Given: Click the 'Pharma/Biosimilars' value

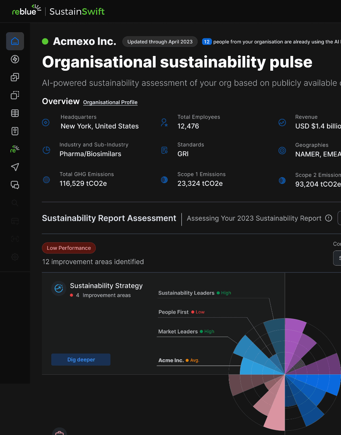Looking at the screenshot, I should 90,154.
